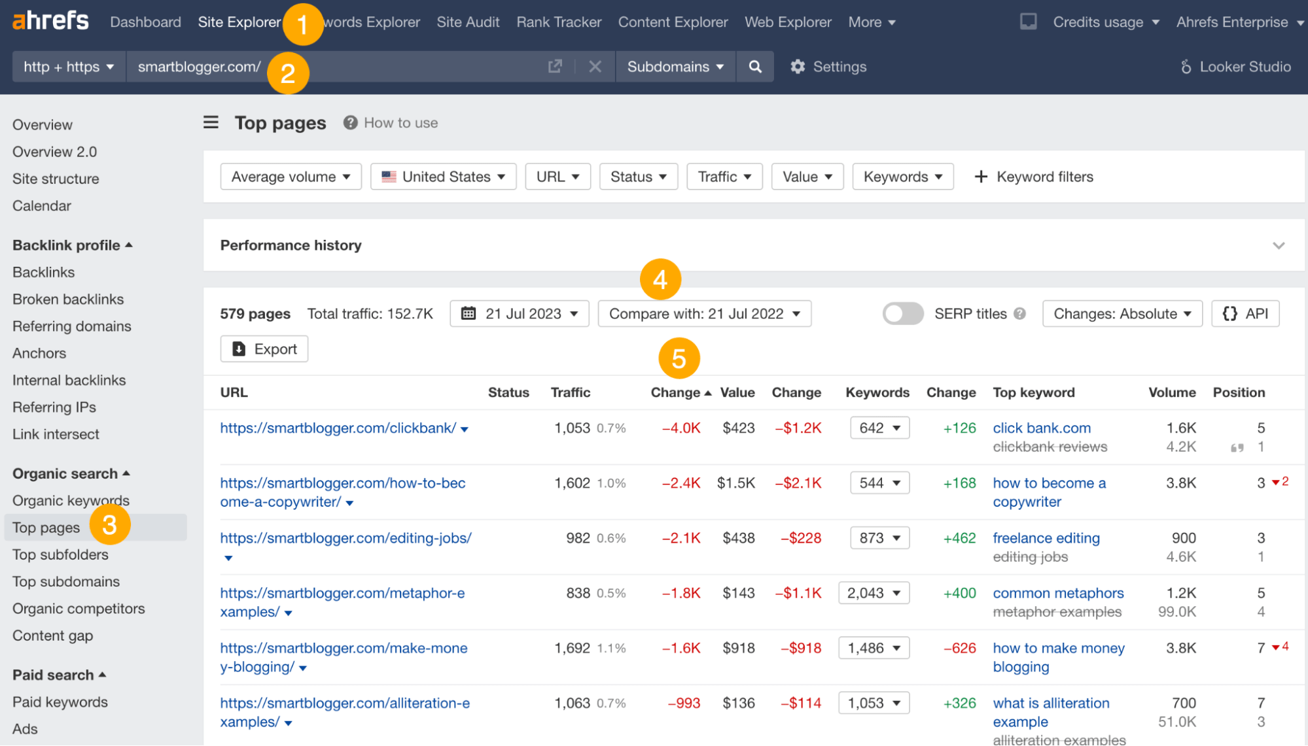Clear the target URL with the X icon

(595, 66)
